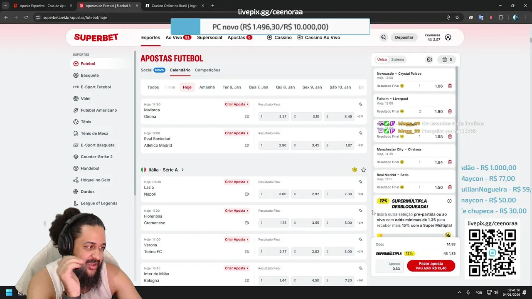Expand +290 markets for Inter - Bologna
Viewport: 532px width, 299px height.
click(360, 280)
